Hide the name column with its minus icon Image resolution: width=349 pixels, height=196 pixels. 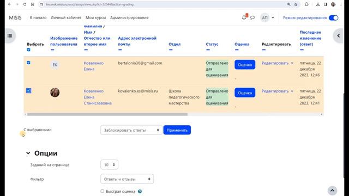click(x=86, y=50)
